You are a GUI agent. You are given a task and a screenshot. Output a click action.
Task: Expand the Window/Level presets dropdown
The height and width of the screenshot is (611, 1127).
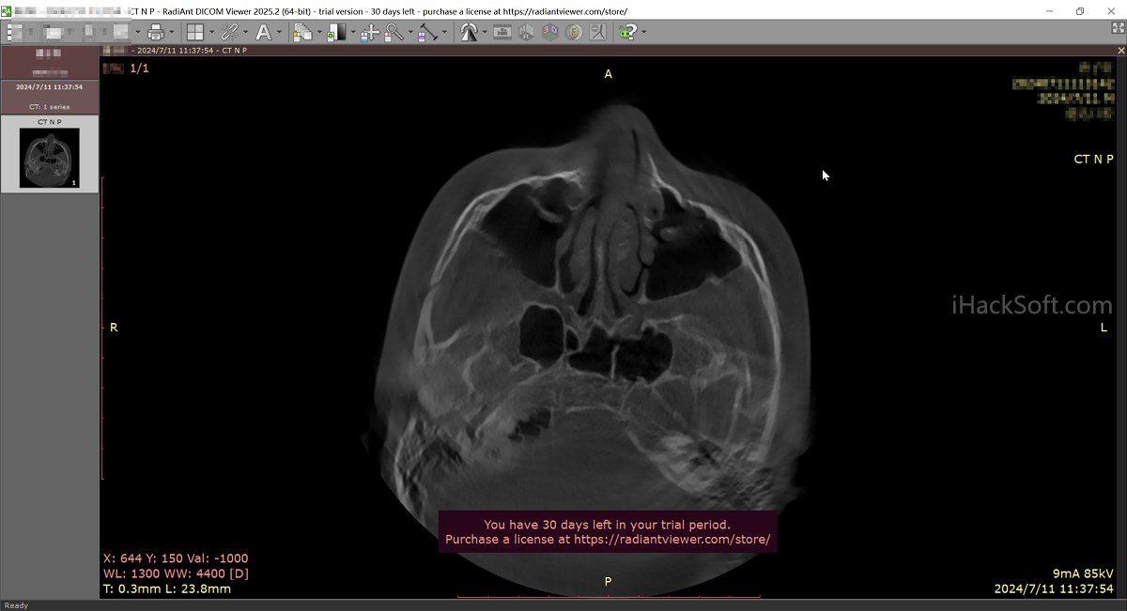pyautogui.click(x=353, y=32)
